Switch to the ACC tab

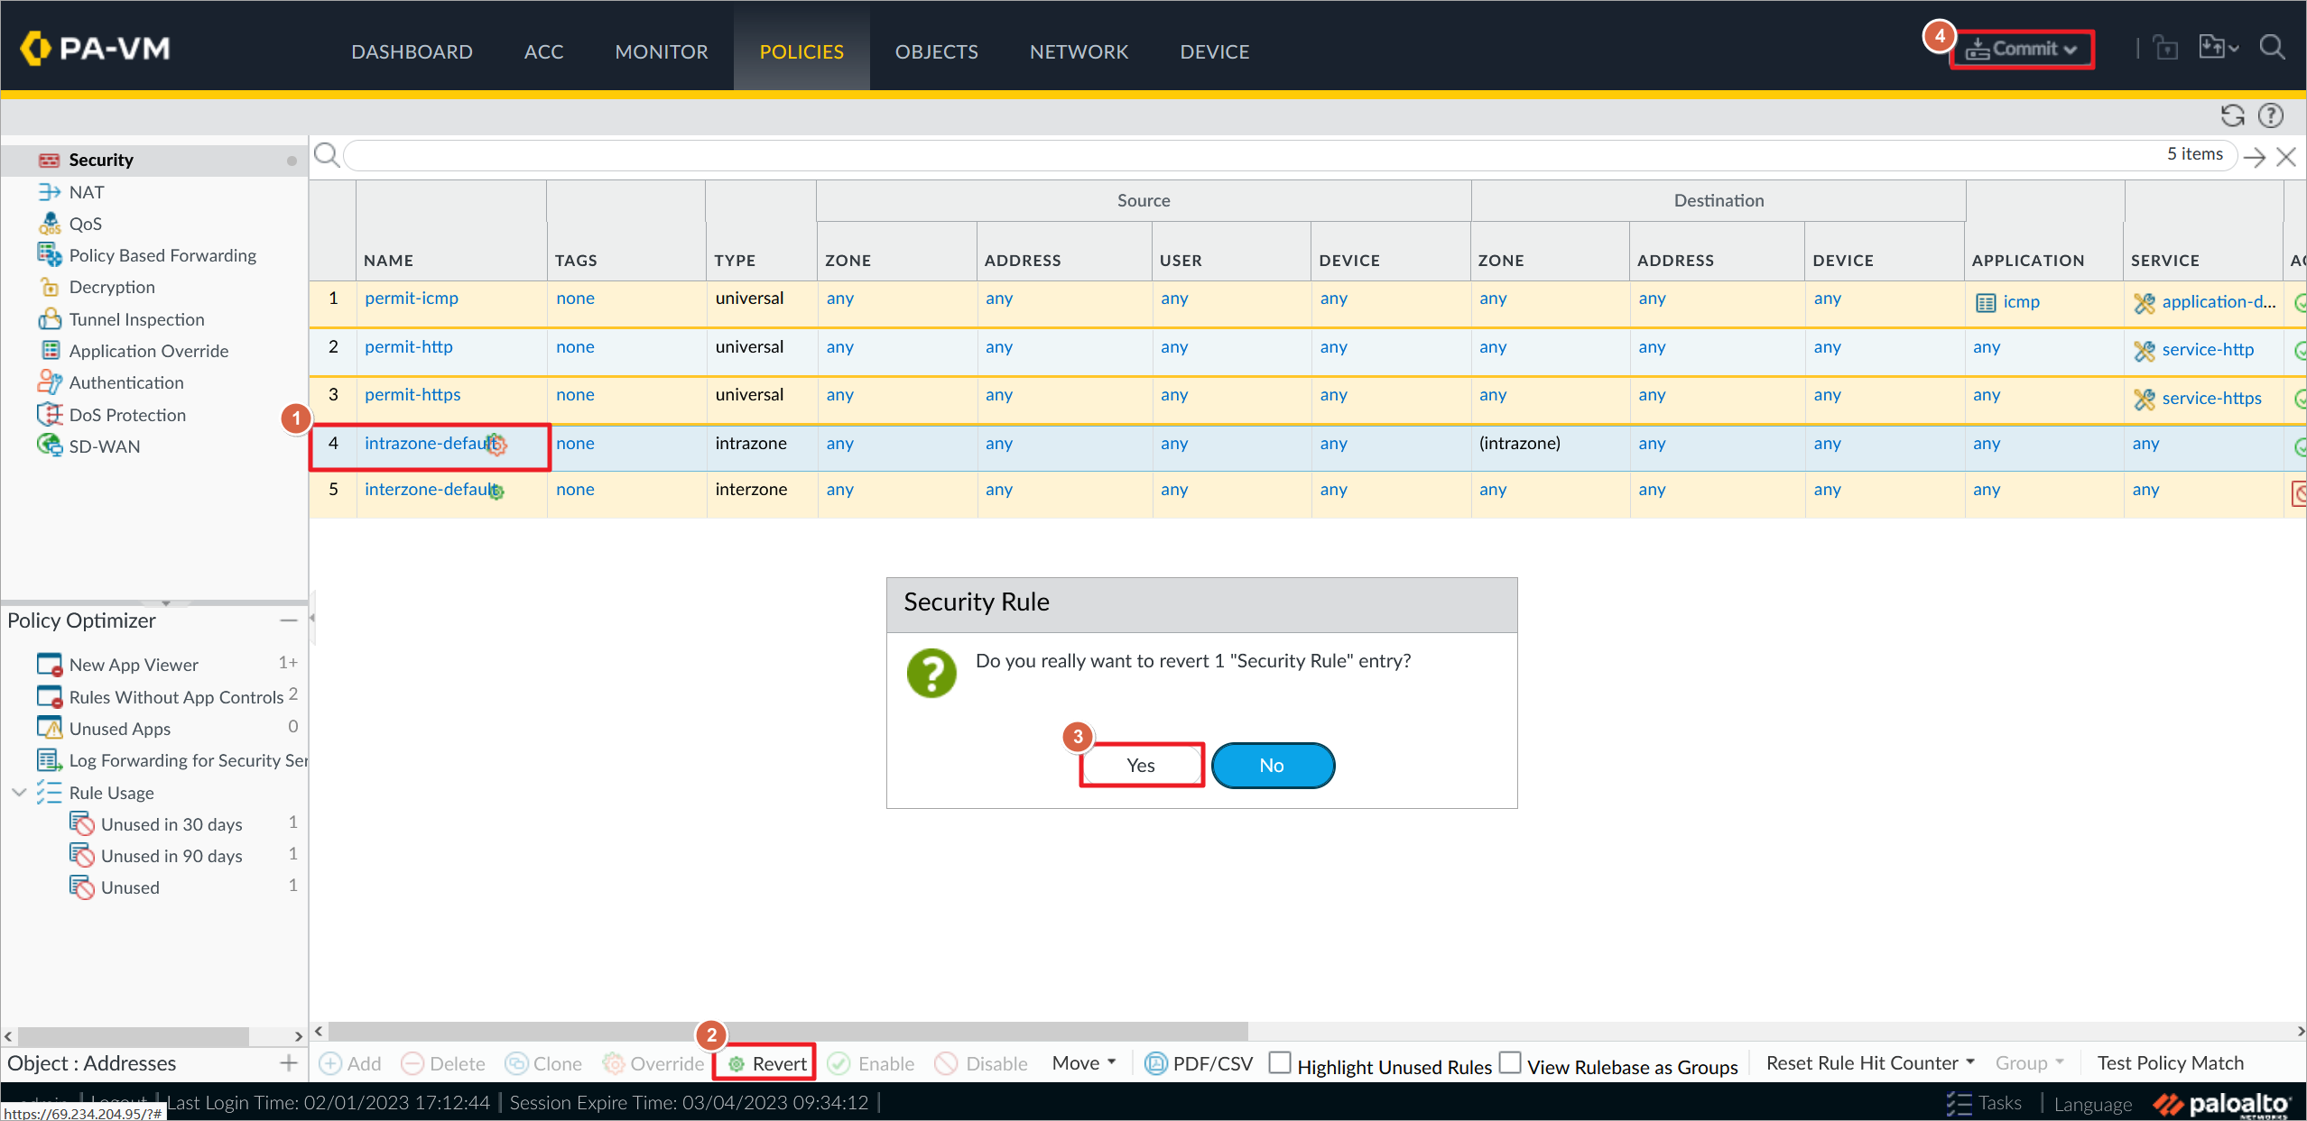[543, 52]
